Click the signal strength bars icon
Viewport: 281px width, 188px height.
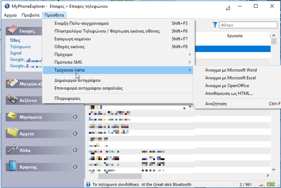coord(262,185)
